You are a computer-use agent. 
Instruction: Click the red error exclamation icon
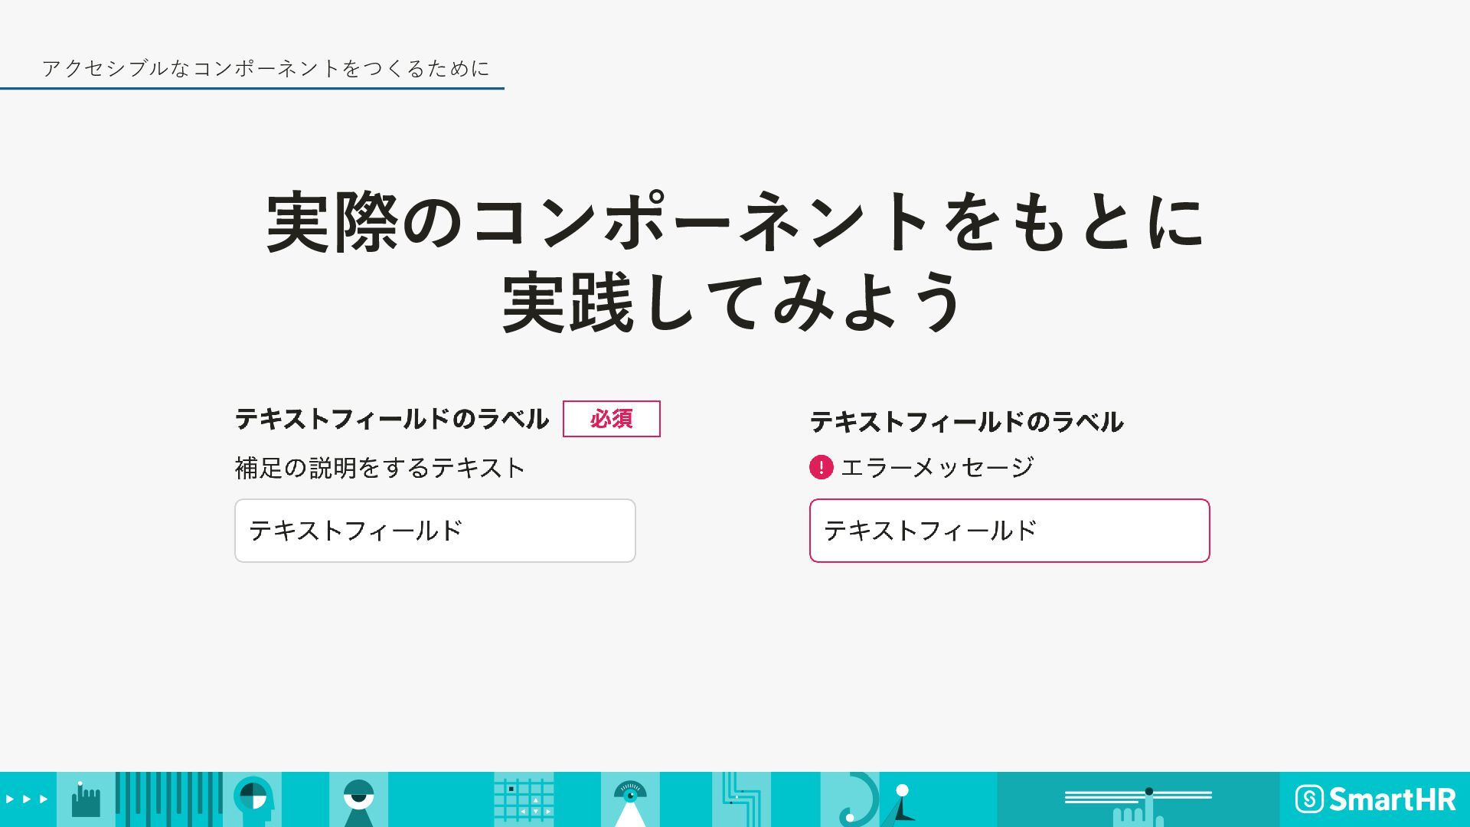coord(821,467)
